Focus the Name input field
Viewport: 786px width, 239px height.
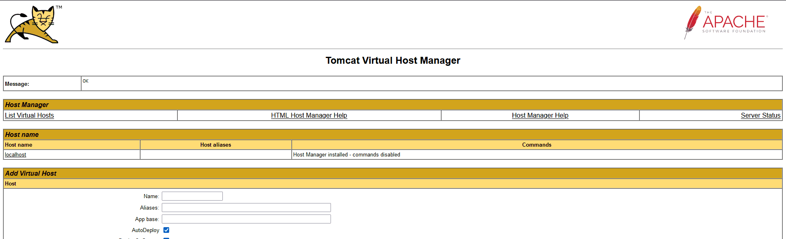click(192, 196)
